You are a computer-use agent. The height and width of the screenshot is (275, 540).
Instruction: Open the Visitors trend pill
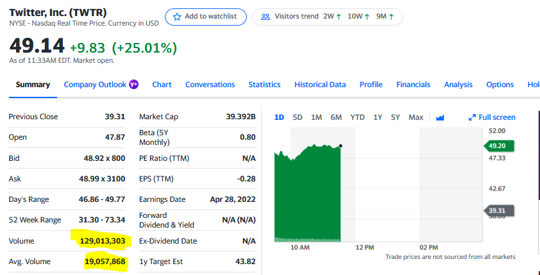click(328, 17)
